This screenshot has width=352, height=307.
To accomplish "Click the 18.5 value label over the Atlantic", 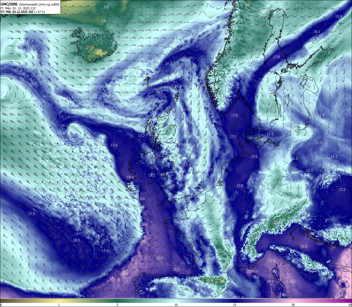I will [76, 240].
